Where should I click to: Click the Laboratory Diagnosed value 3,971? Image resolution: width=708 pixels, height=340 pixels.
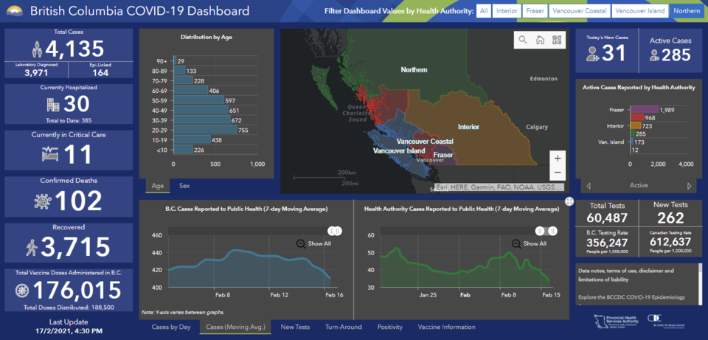37,73
